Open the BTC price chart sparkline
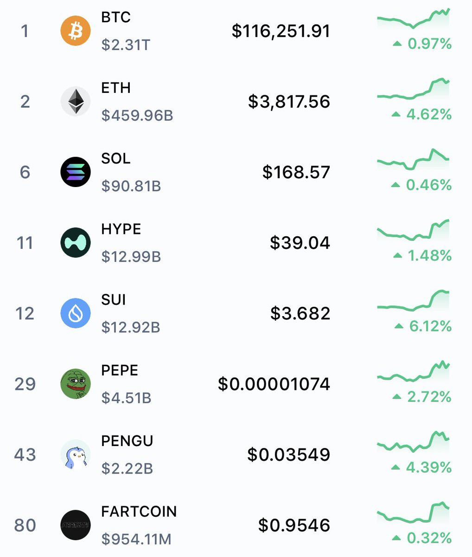This screenshot has width=472, height=557. click(413, 19)
